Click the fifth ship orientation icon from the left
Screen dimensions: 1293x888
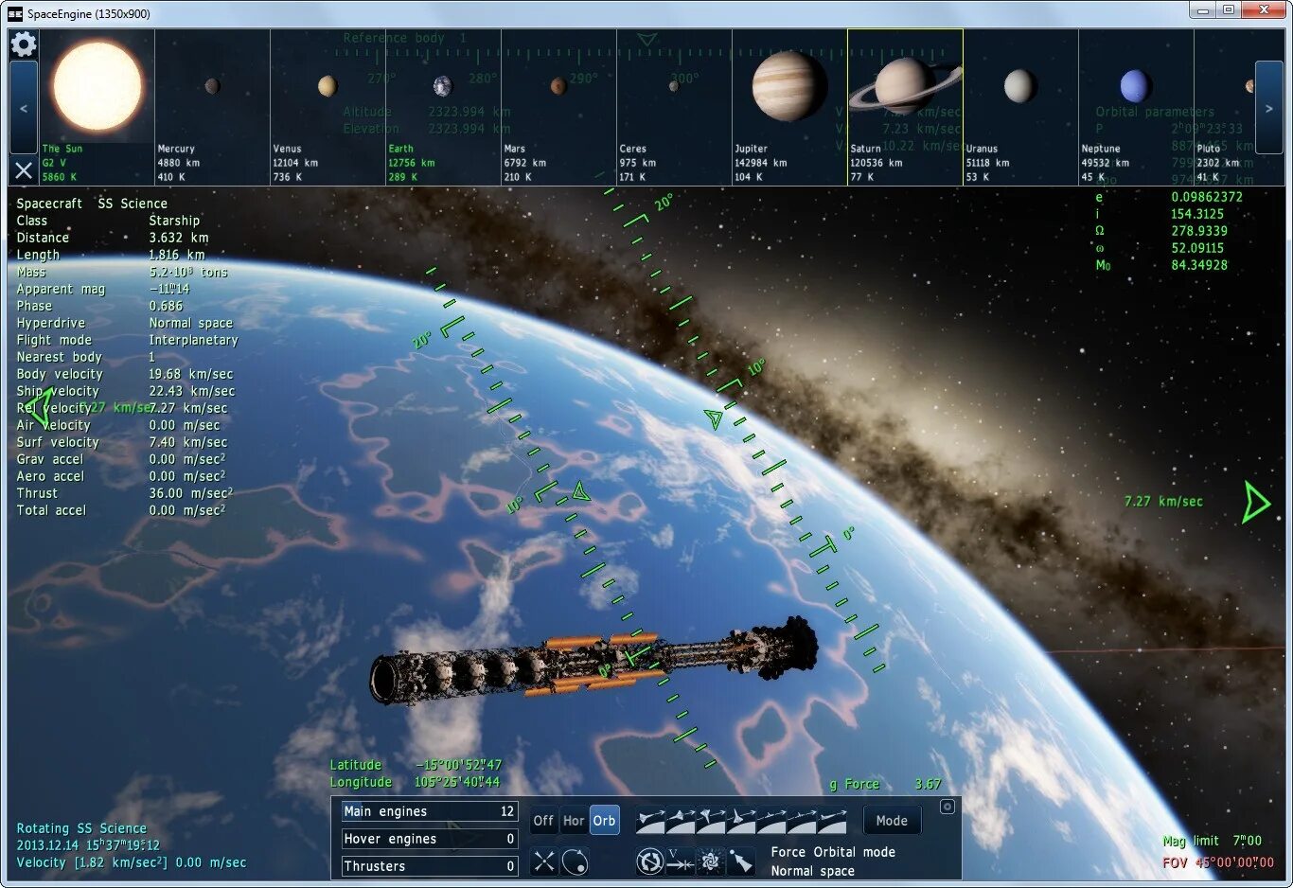tap(772, 820)
